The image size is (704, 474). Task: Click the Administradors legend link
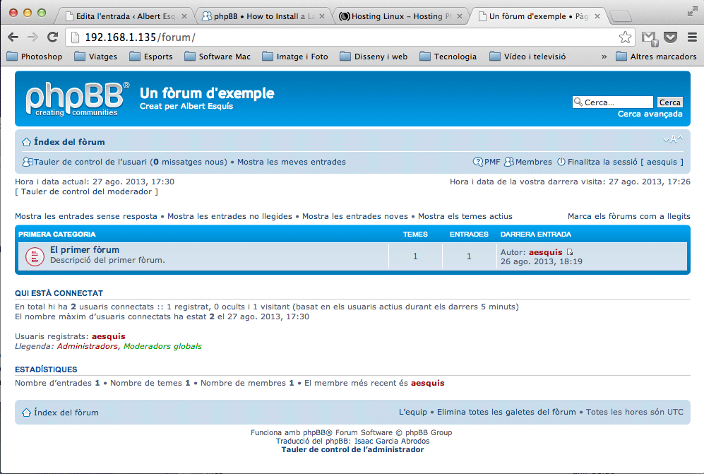(x=88, y=346)
